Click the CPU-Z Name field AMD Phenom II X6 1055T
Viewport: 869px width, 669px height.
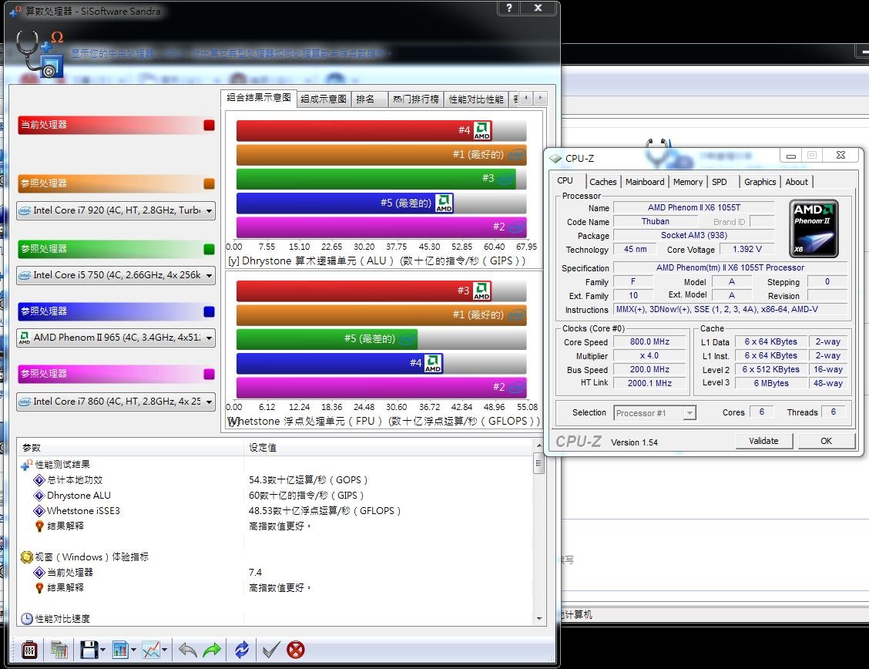(694, 208)
